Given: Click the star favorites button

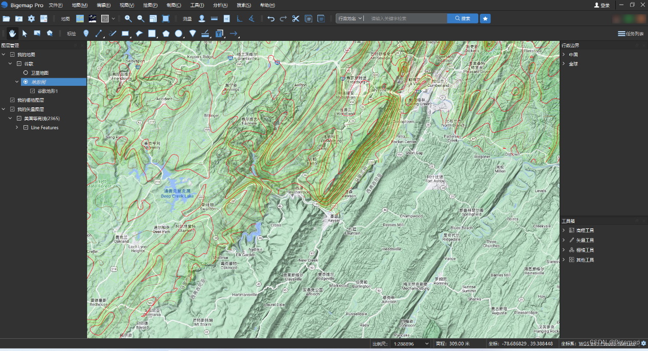Looking at the screenshot, I should click(485, 18).
